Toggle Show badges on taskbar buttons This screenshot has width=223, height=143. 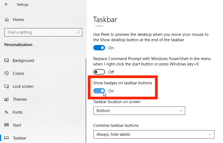(x=99, y=91)
